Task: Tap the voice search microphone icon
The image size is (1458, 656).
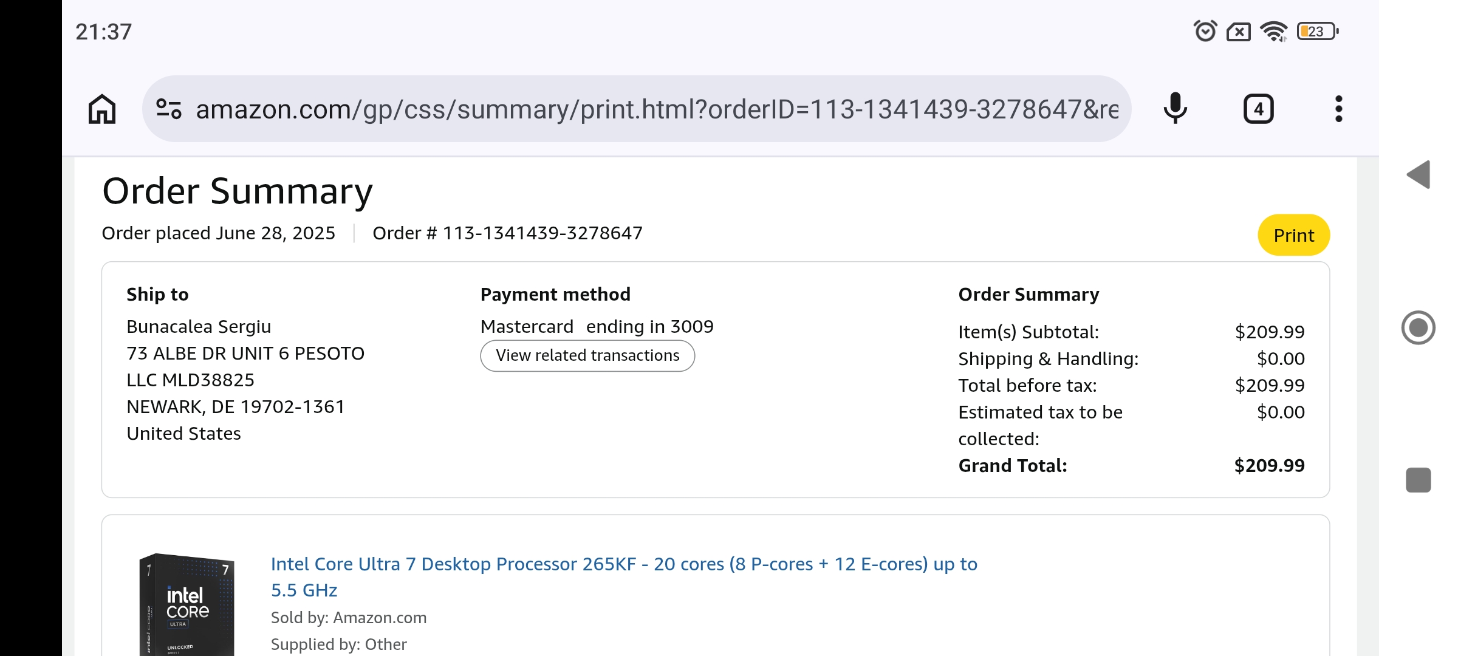Action: click(1175, 109)
